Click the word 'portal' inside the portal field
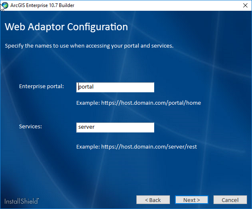The image size is (252, 209). coord(86,87)
